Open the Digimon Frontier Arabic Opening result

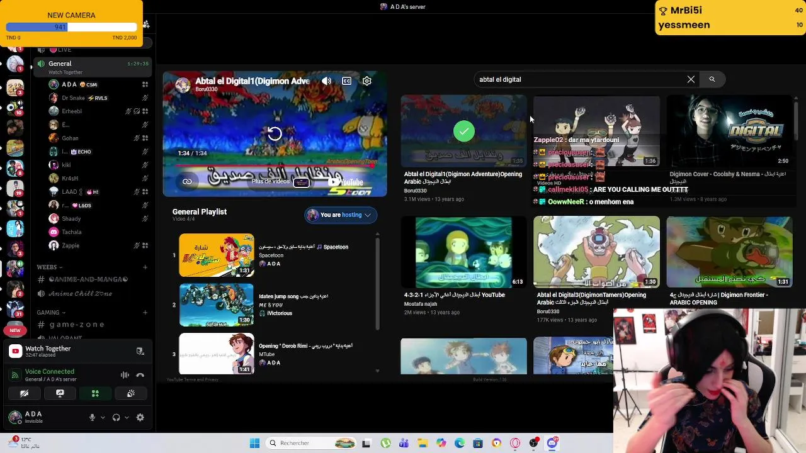[x=729, y=252]
